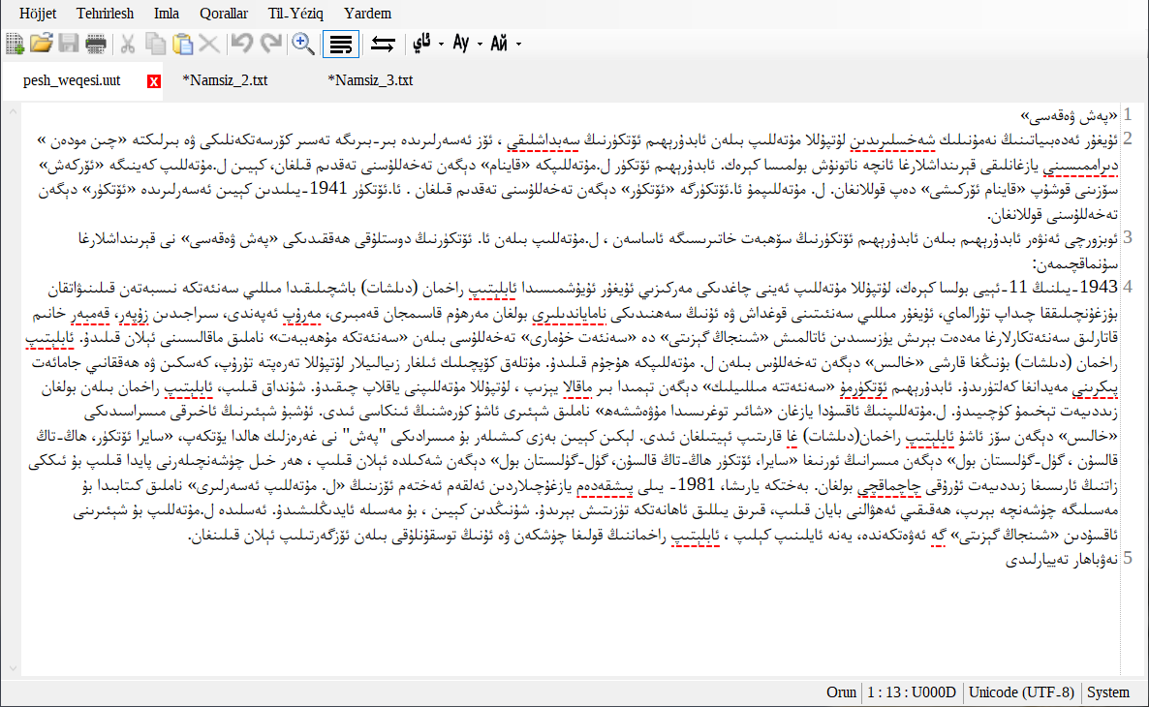
Task: Click the printer icon in toolbar
Action: (96, 44)
